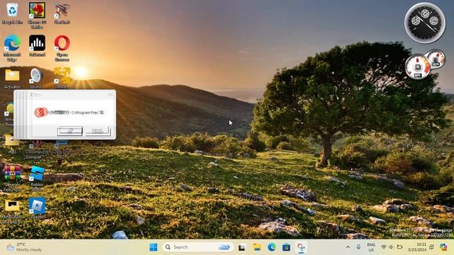Image resolution: width=454 pixels, height=255 pixels.
Task: Open the Windows Start menu
Action: pyautogui.click(x=153, y=247)
